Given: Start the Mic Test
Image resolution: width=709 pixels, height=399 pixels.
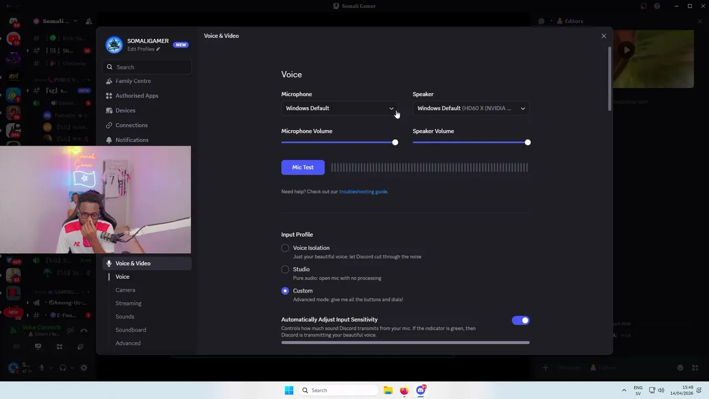Looking at the screenshot, I should [303, 167].
